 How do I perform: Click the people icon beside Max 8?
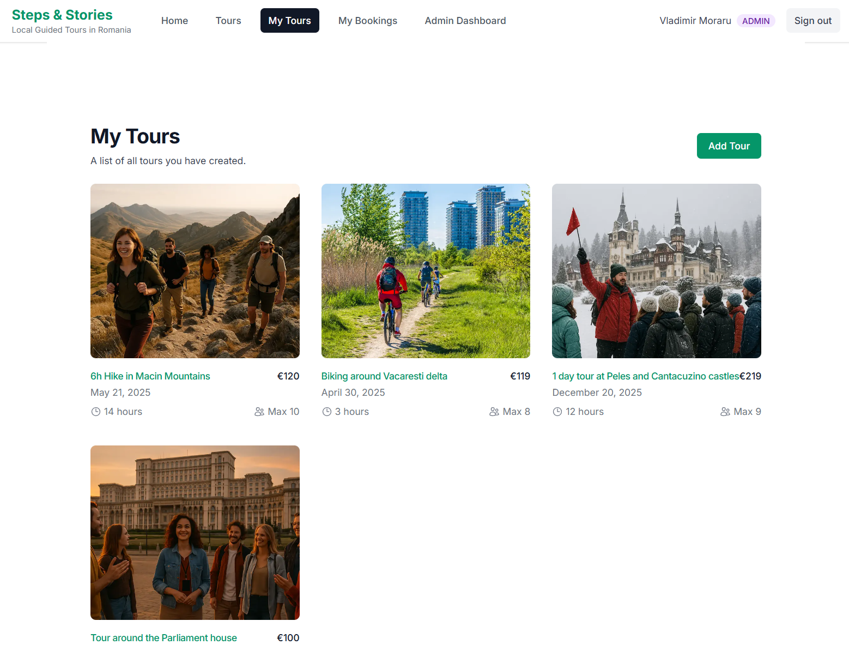[494, 412]
